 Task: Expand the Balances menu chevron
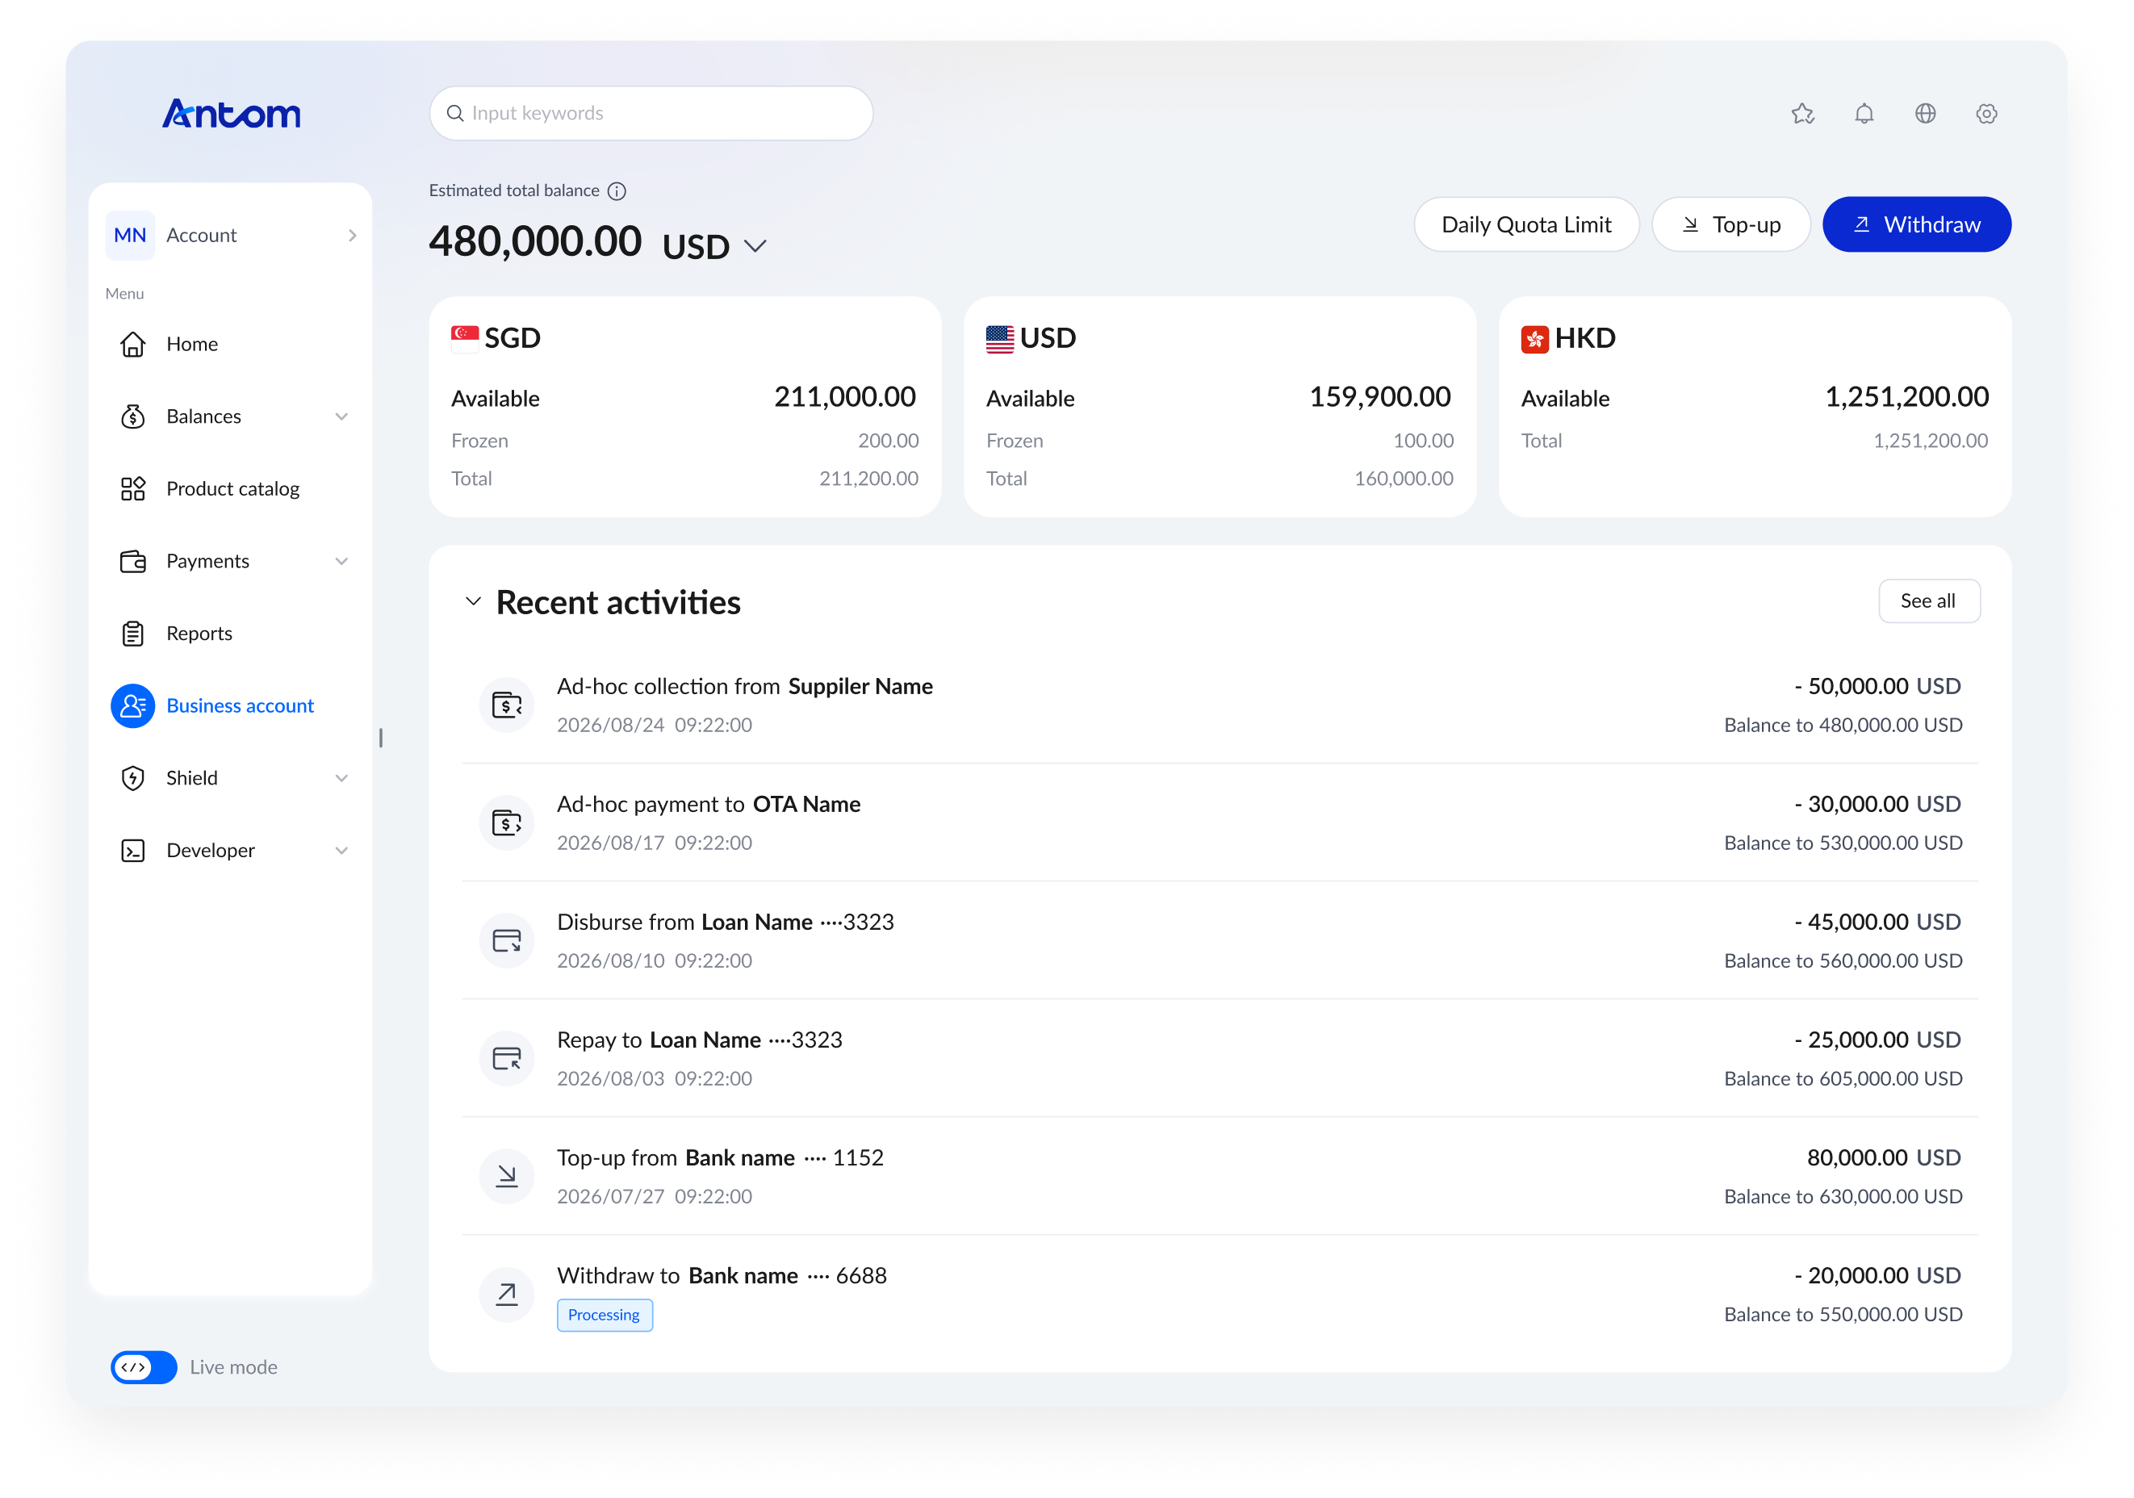point(341,416)
